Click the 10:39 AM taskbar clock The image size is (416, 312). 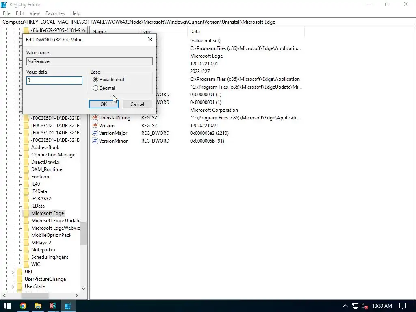coord(382,306)
